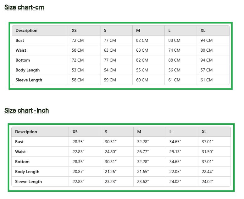Click the 68 CM waist cell for M
Image resolution: width=244 pixels, height=199 pixels.
(x=142, y=50)
